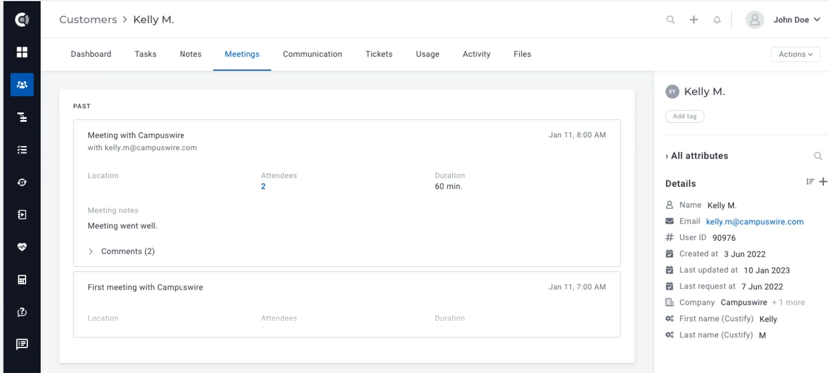Click the sort icon beside Details

[x=810, y=182]
